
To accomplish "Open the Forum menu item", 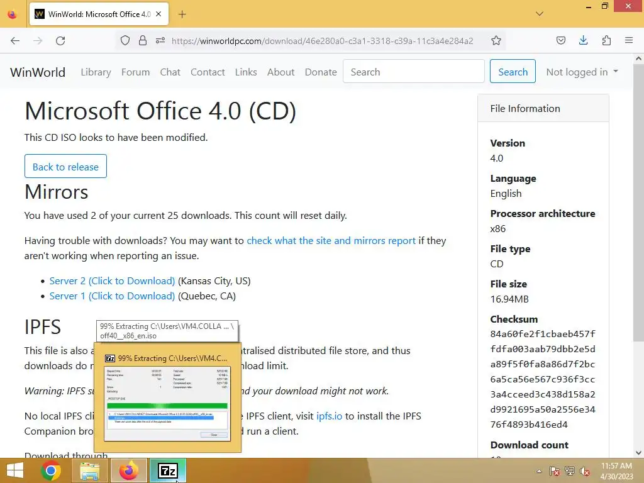I will pyautogui.click(x=136, y=72).
